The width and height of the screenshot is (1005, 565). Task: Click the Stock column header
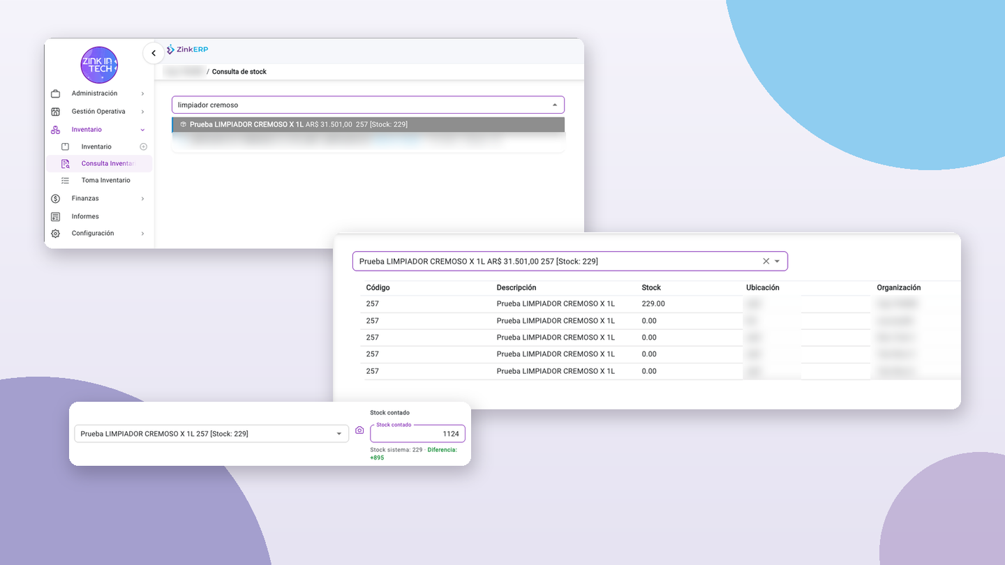(651, 287)
